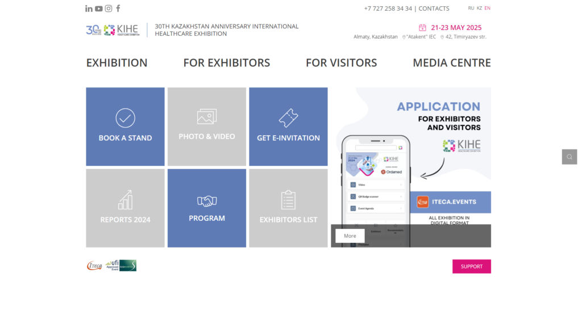Image resolution: width=582 pixels, height=327 pixels.
Task: Click the Photo & Video label
Action: pyautogui.click(x=207, y=136)
